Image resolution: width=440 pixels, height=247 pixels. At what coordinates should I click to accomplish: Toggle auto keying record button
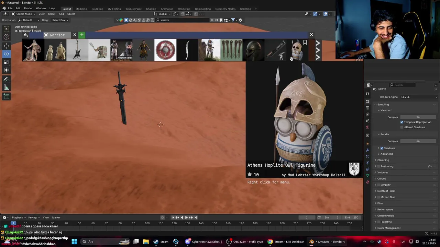[163, 217]
